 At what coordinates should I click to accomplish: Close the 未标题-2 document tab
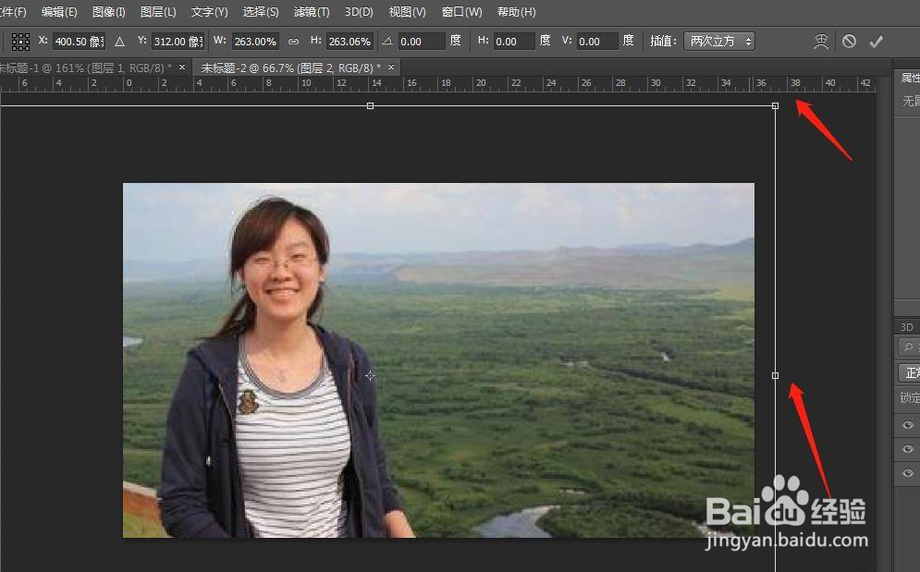click(391, 67)
